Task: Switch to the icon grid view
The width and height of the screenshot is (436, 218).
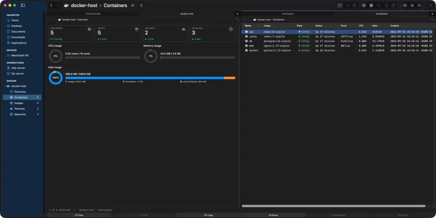Action: click(x=354, y=5)
